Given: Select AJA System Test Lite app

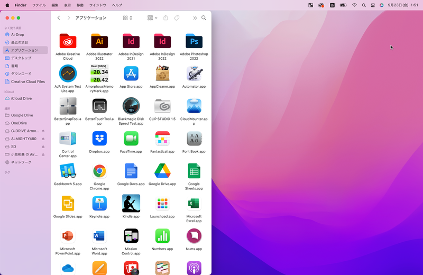Looking at the screenshot, I should point(68,74).
